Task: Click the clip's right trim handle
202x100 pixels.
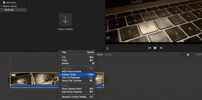Action: [x=106, y=80]
